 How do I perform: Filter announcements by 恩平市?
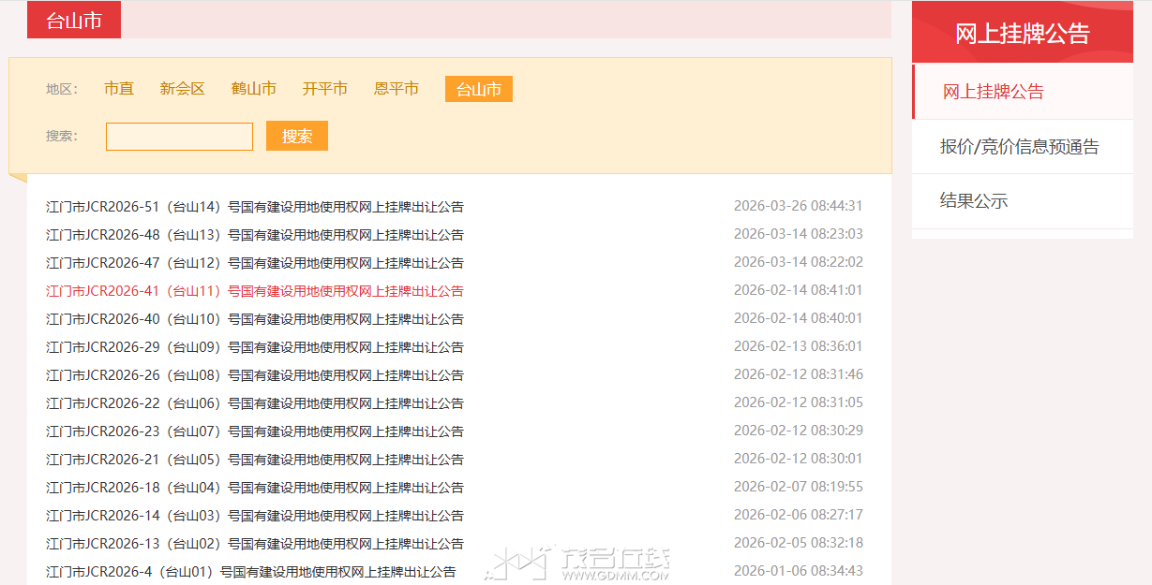point(396,89)
